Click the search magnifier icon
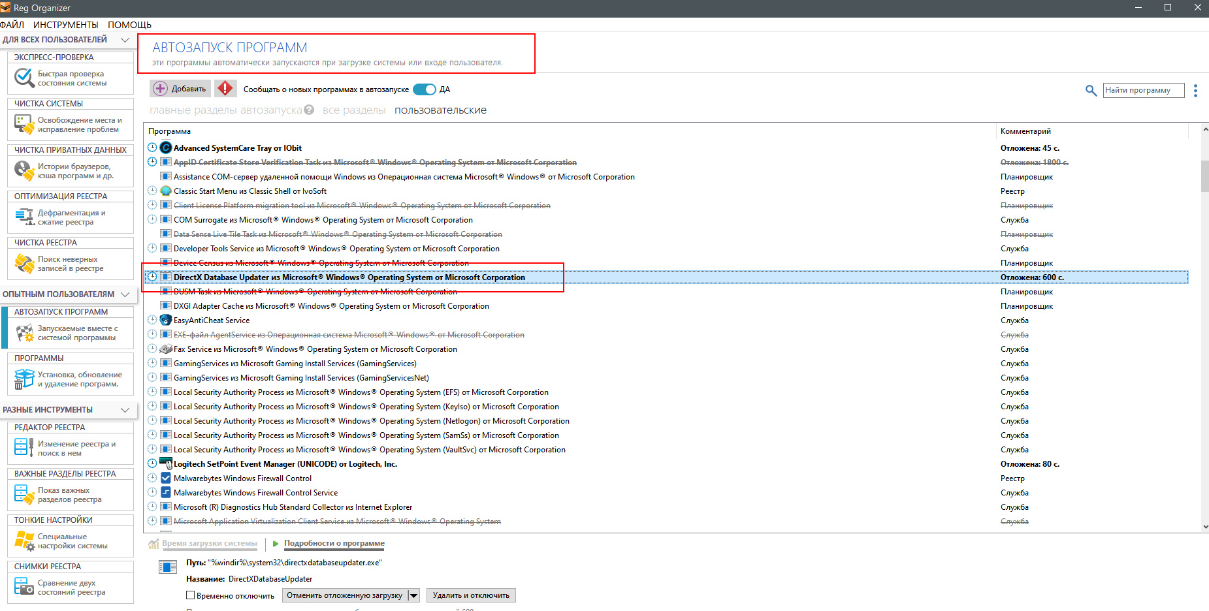 (x=1091, y=90)
